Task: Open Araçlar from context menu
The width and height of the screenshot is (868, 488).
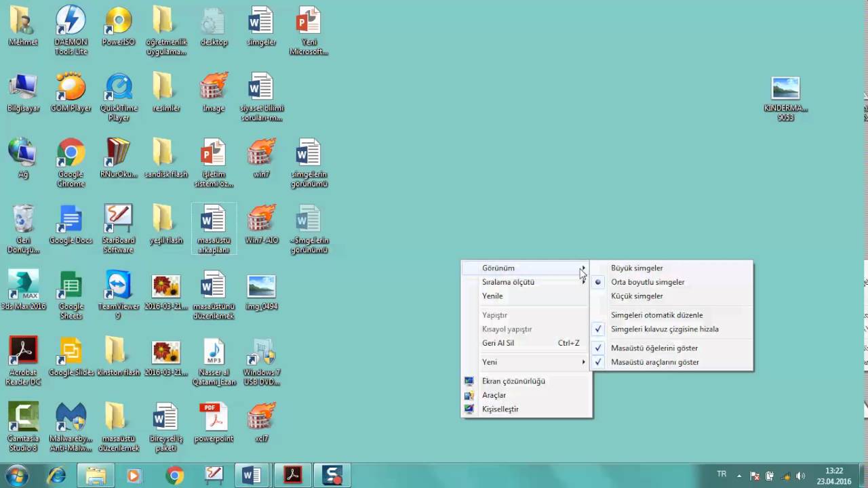Action: click(526, 395)
